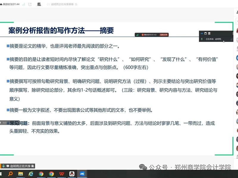Viewport: 238px width, 178px height.
Task: Click the top participant avatar thumbnail
Action: coord(237,31)
